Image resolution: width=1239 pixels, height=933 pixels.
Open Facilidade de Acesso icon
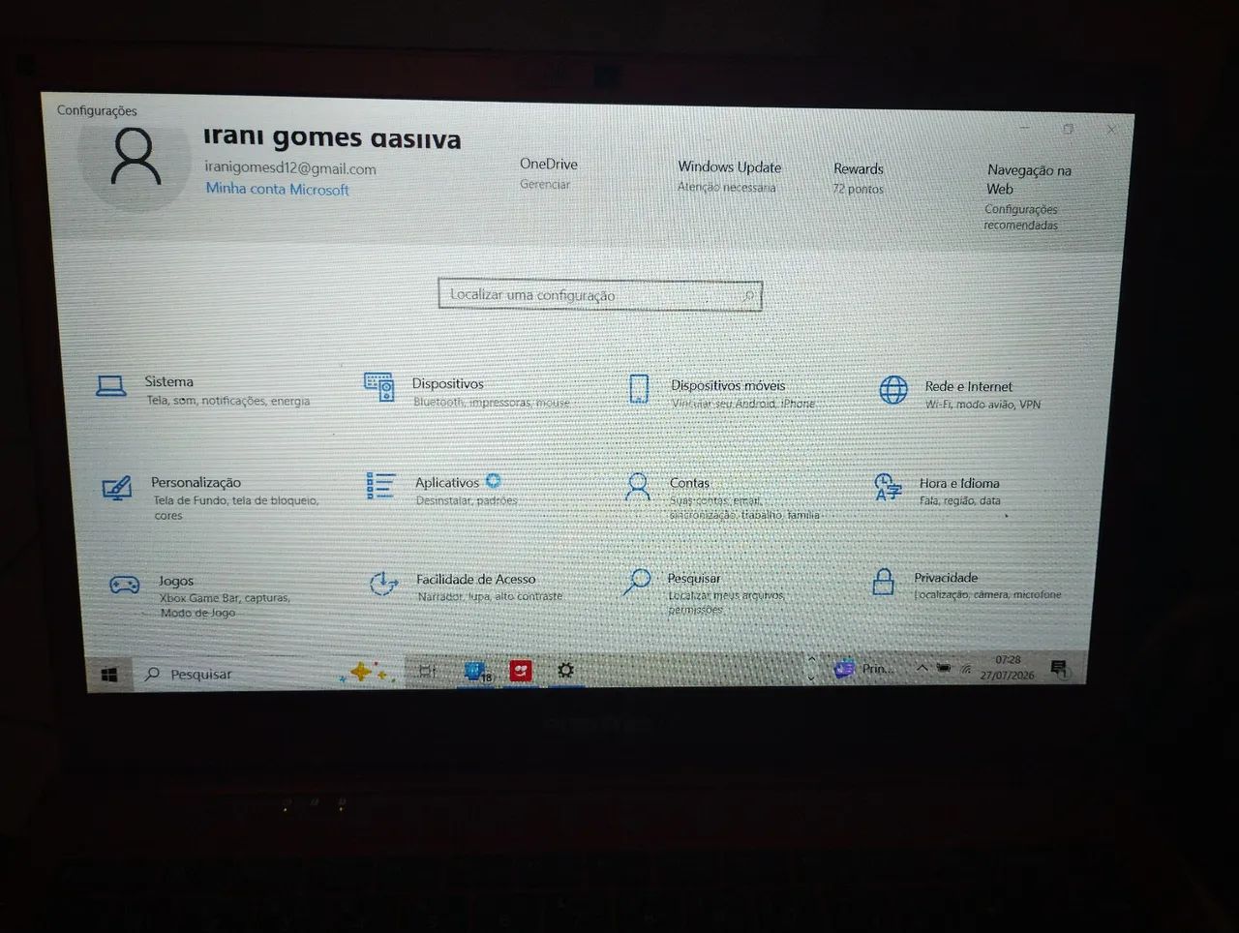(x=383, y=584)
